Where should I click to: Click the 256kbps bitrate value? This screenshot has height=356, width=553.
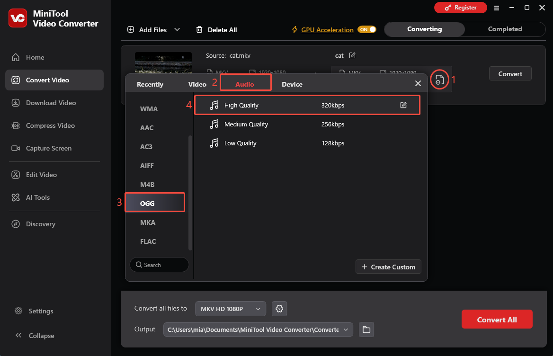pyautogui.click(x=332, y=124)
